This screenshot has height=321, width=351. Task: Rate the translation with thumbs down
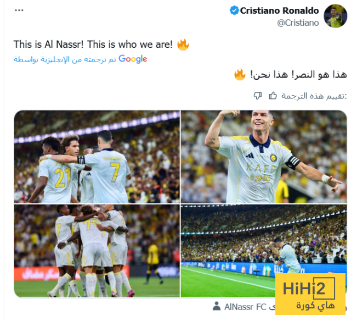click(x=258, y=96)
